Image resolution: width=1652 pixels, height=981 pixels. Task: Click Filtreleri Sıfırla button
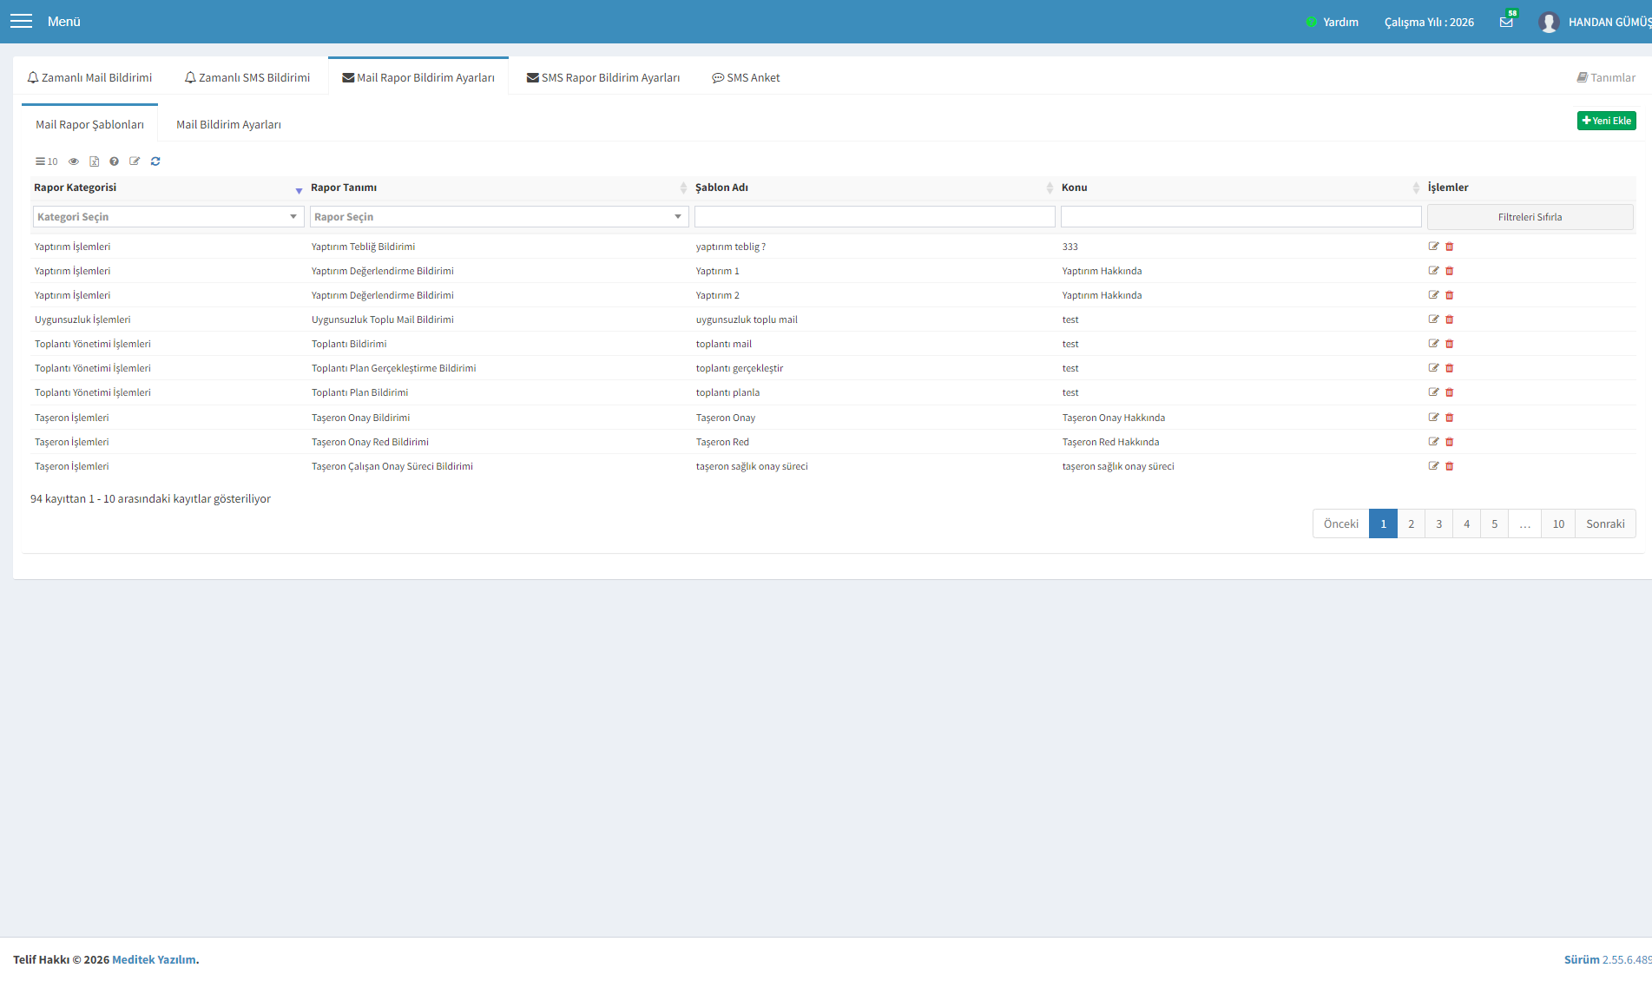(x=1530, y=217)
